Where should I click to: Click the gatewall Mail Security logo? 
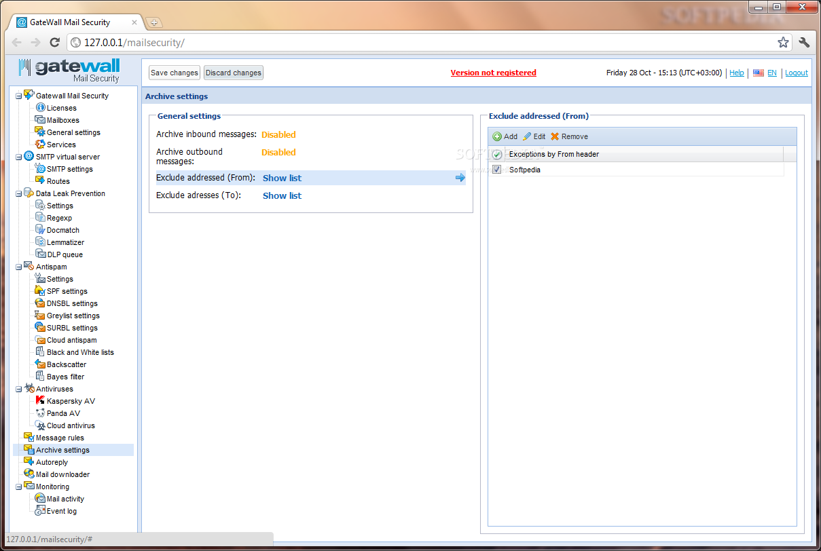(x=69, y=71)
